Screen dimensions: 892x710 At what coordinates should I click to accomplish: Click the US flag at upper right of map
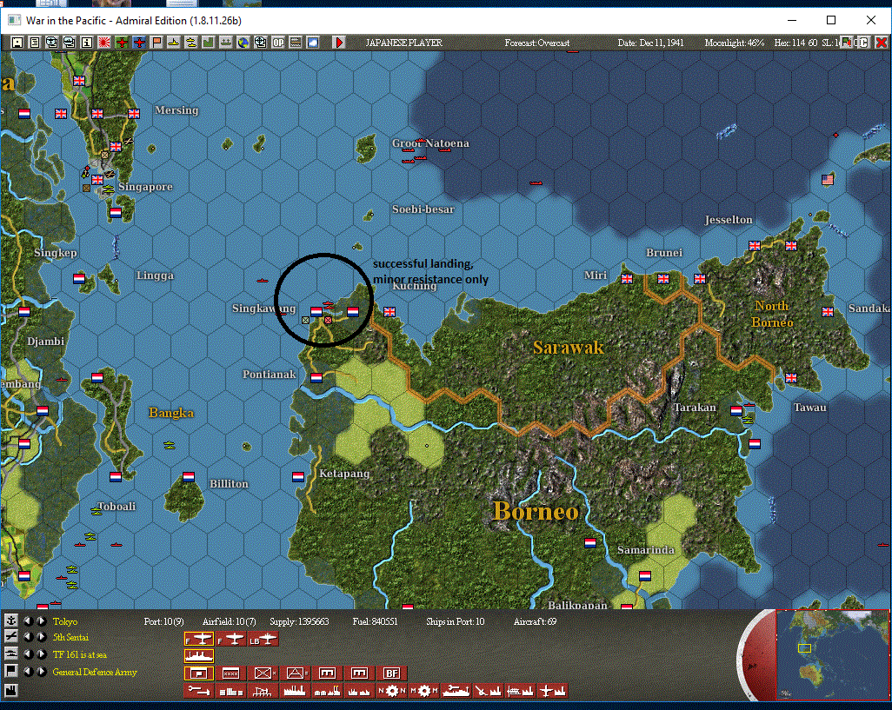click(x=828, y=180)
